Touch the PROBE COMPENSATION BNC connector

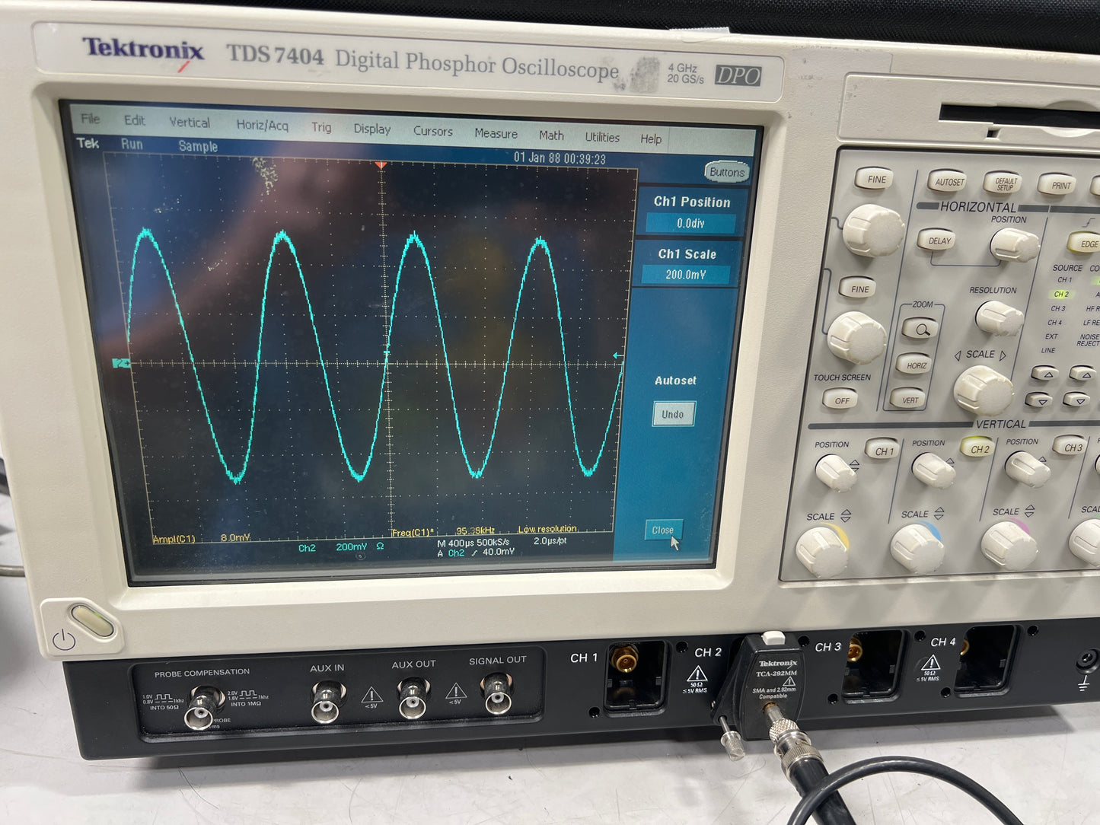201,707
